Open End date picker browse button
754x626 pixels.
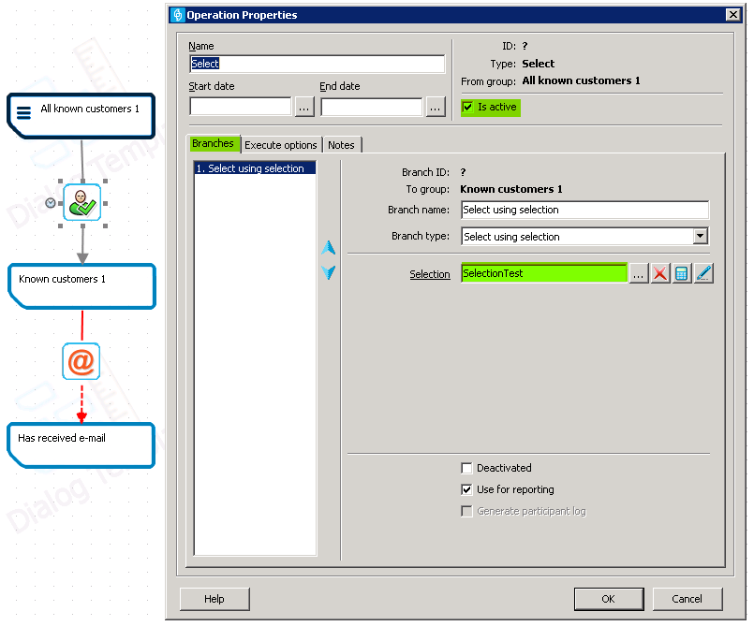click(436, 108)
